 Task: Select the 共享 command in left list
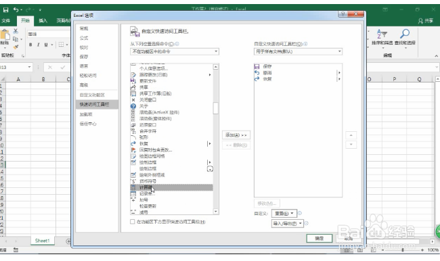tap(171, 87)
